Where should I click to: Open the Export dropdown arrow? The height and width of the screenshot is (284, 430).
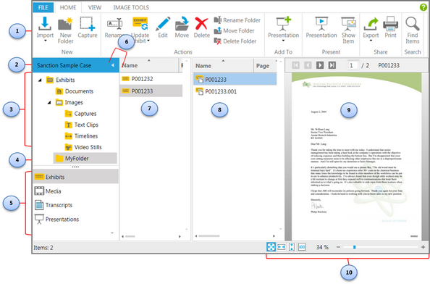(x=371, y=41)
